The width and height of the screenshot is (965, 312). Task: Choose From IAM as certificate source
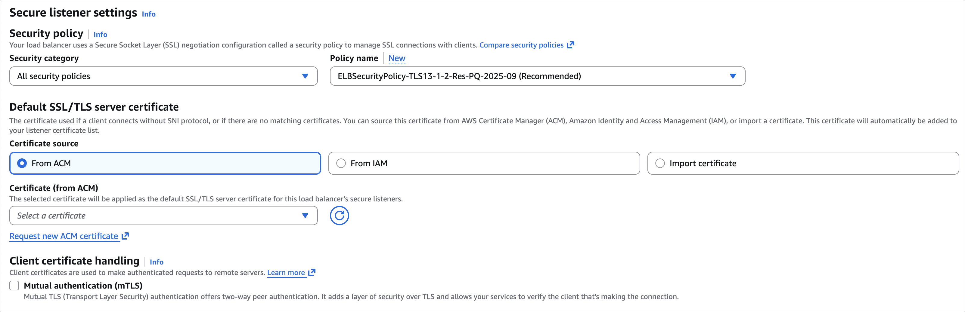pyautogui.click(x=341, y=164)
